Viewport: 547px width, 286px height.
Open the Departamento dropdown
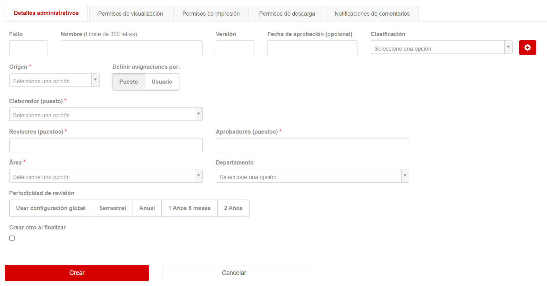pyautogui.click(x=312, y=176)
